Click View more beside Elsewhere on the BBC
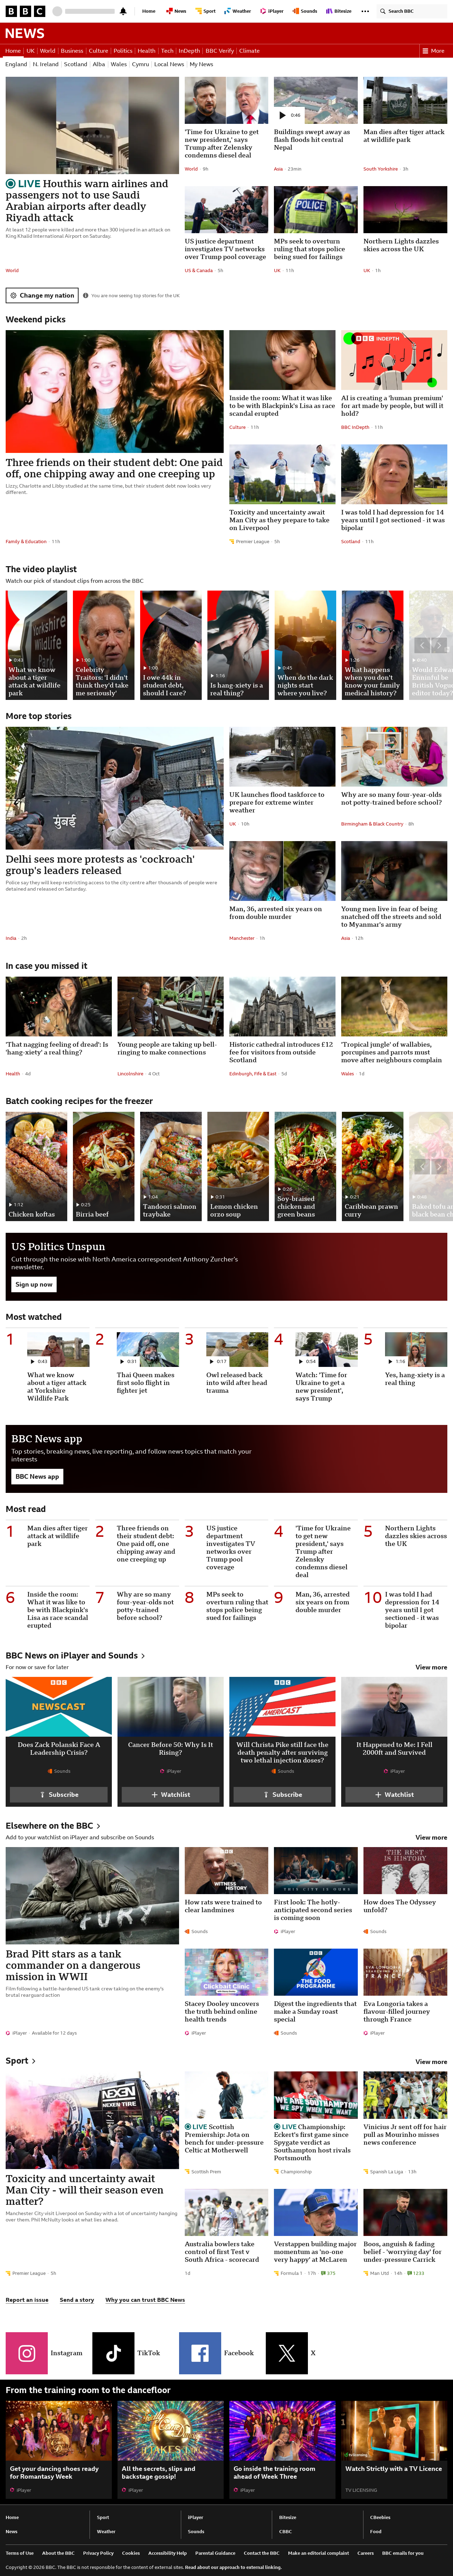This screenshot has width=453, height=2576. pos(431,1837)
